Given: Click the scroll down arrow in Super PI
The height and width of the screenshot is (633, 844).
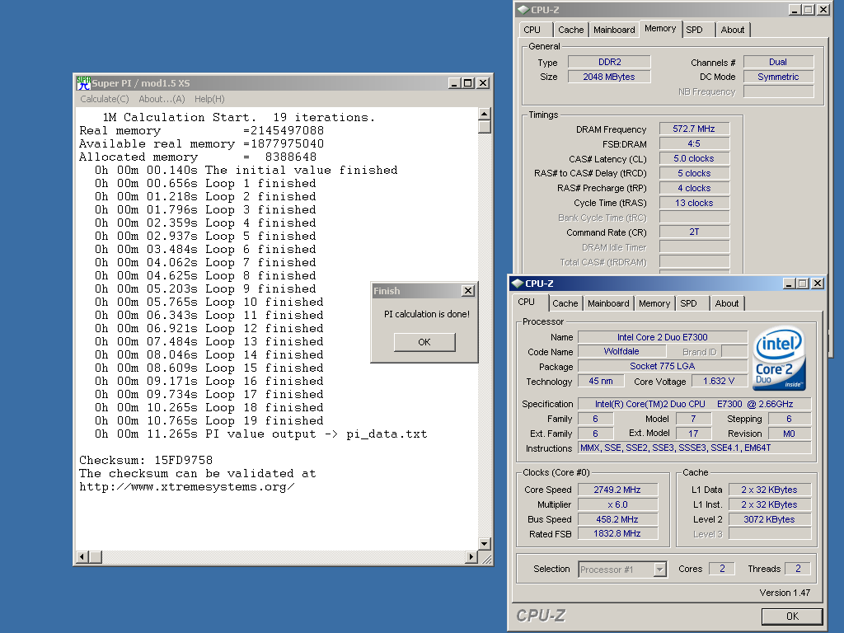Looking at the screenshot, I should [x=485, y=544].
